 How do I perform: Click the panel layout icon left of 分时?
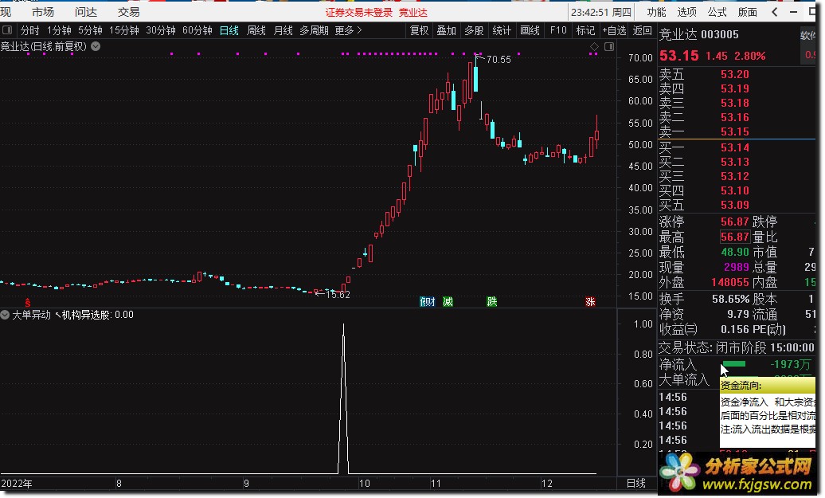point(7,30)
